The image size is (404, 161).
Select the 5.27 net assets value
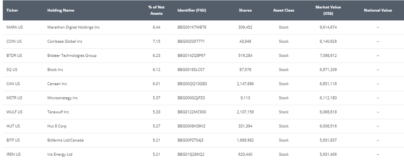[156, 126]
